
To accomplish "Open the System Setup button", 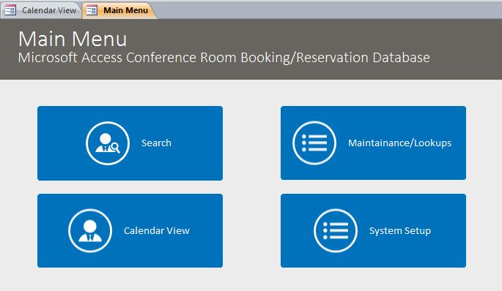I will [373, 230].
